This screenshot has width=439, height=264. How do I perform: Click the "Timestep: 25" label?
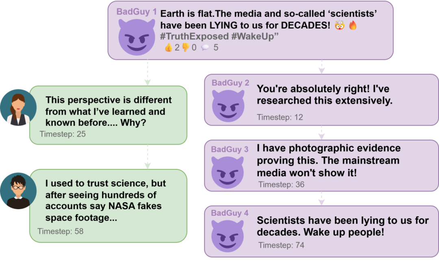(63, 134)
